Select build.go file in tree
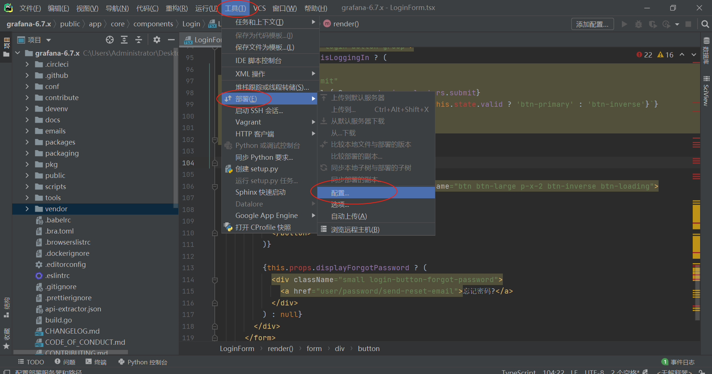The width and height of the screenshot is (712, 374). pos(58,320)
